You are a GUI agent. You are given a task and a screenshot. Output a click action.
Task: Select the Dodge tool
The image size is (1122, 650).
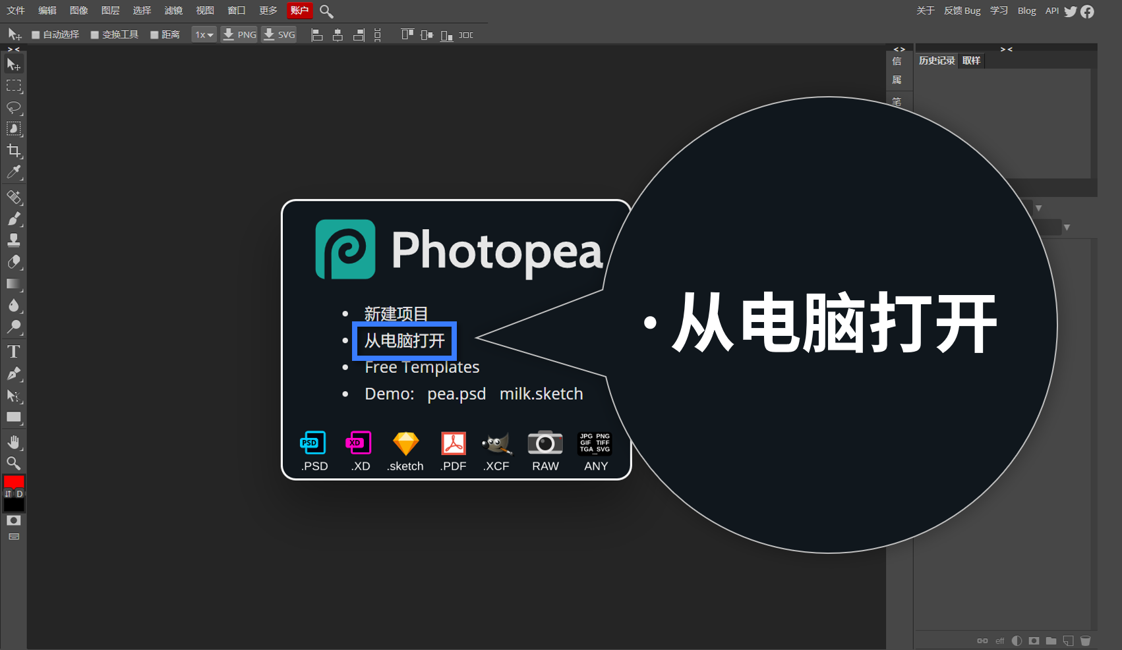pos(13,327)
